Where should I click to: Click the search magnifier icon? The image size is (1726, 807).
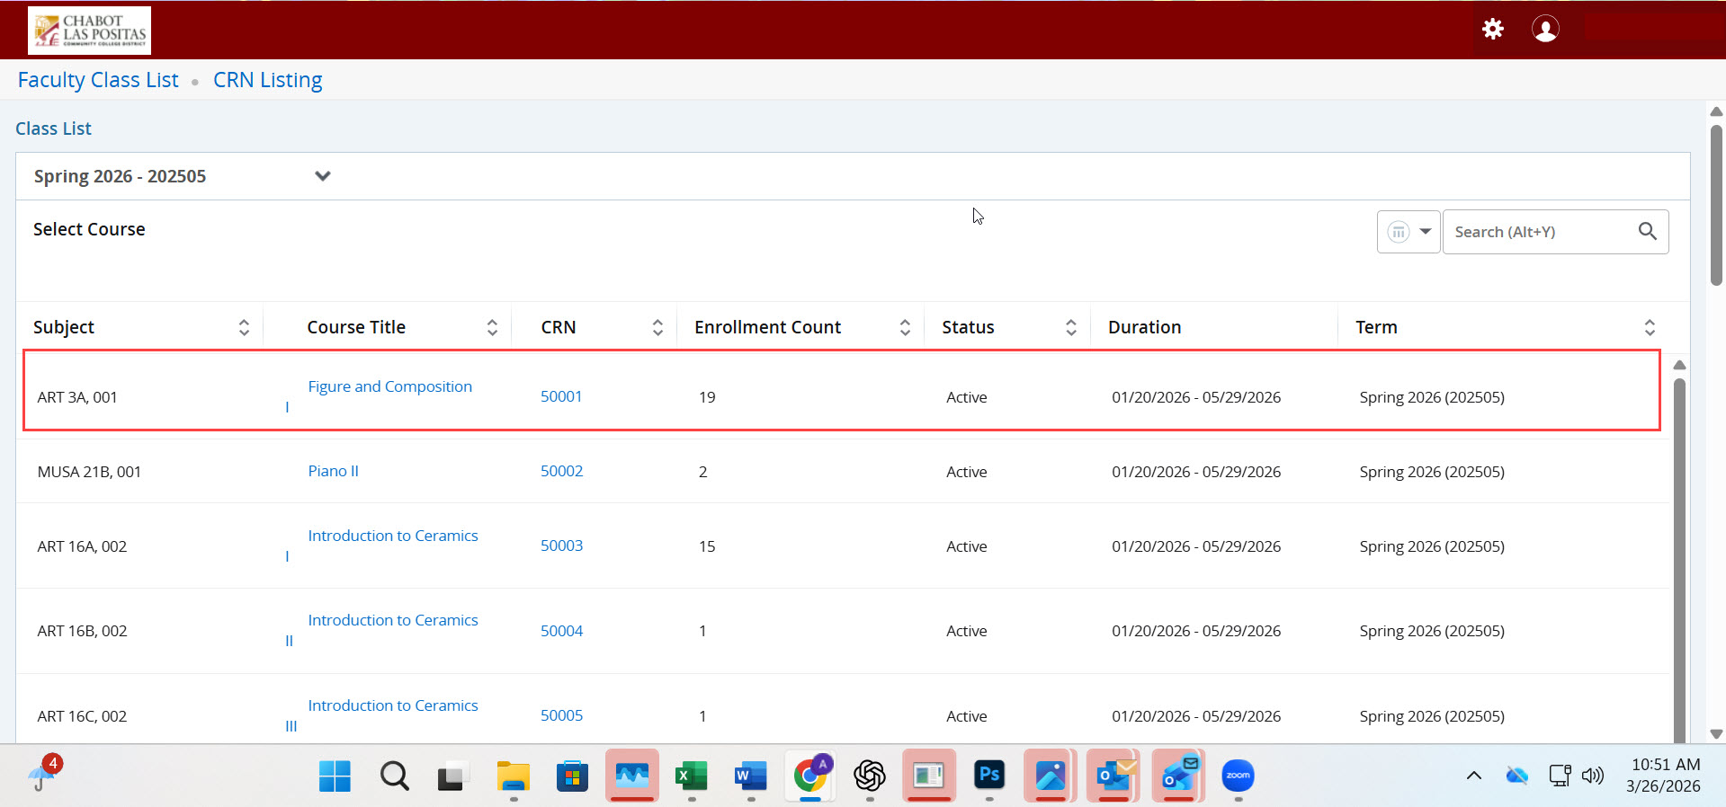(1647, 232)
